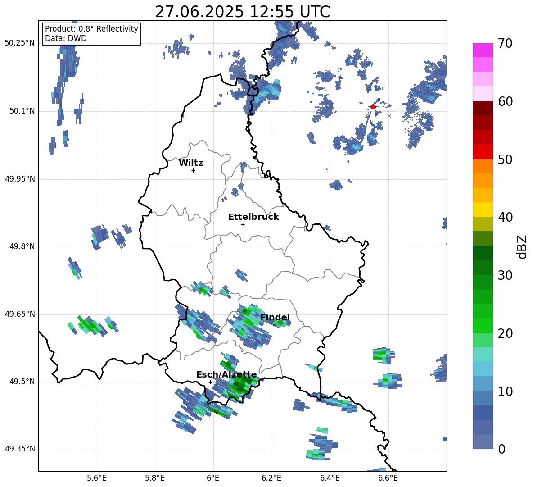Click the 5.6°E longitude label

[97, 478]
